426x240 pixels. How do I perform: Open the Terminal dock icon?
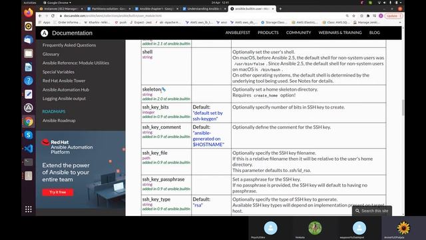pyautogui.click(x=29, y=162)
